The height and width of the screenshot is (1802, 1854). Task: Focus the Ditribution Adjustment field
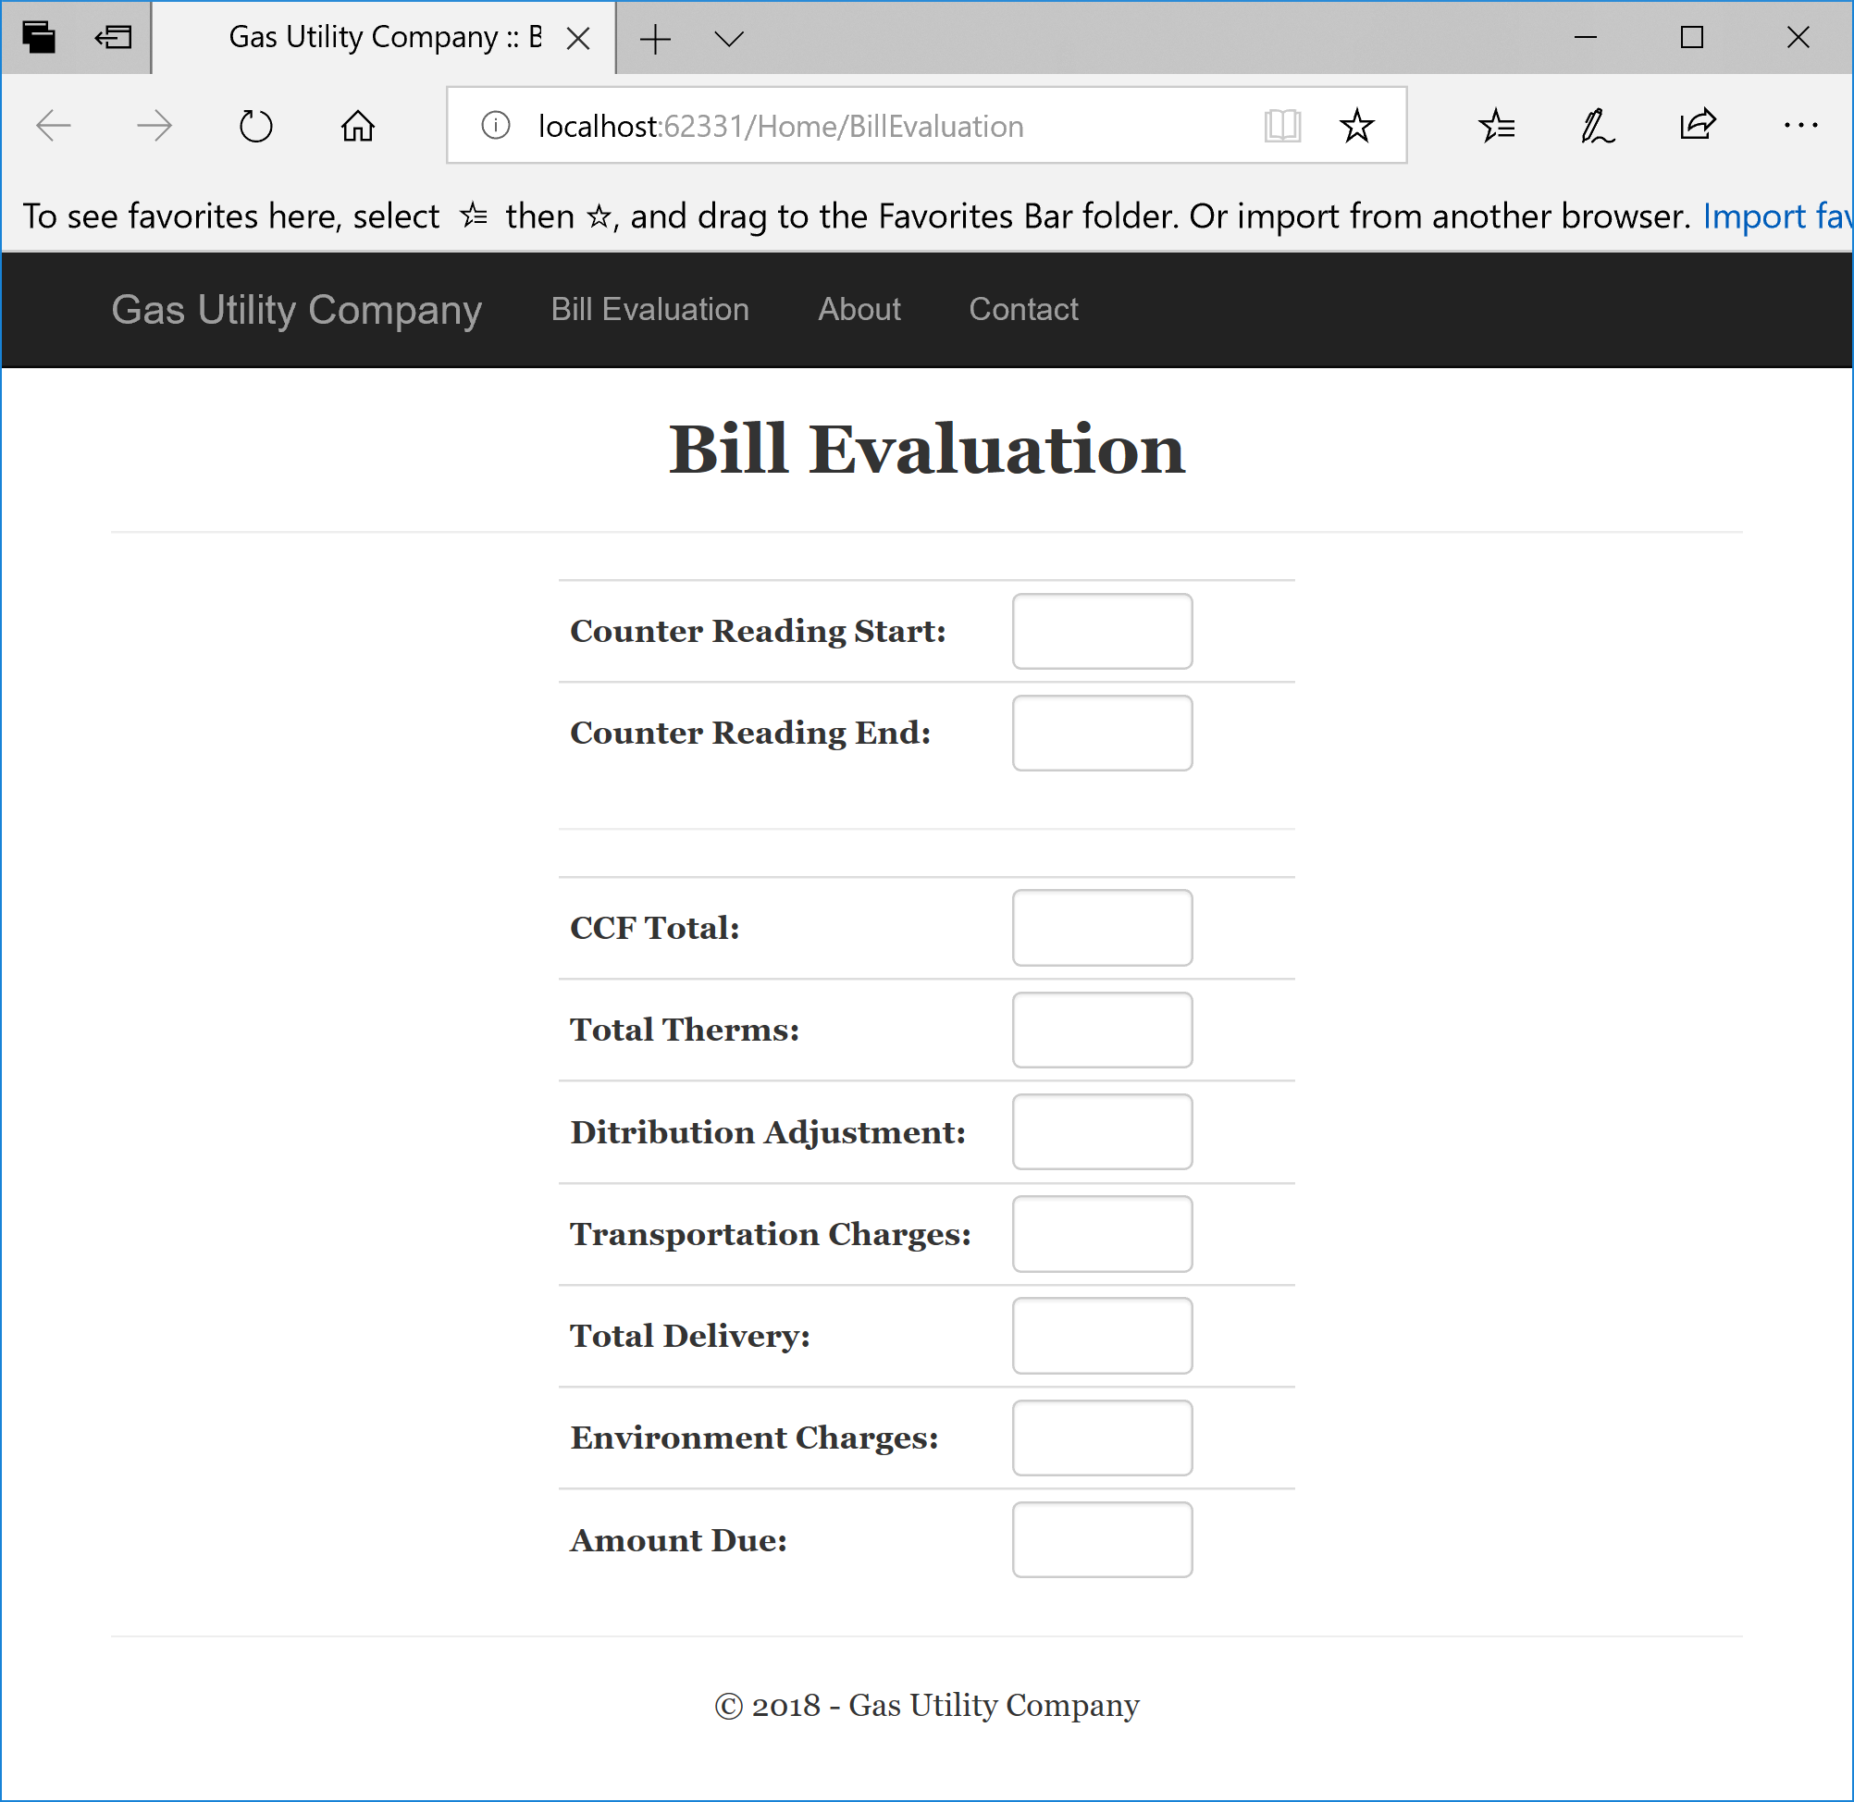[x=1103, y=1133]
